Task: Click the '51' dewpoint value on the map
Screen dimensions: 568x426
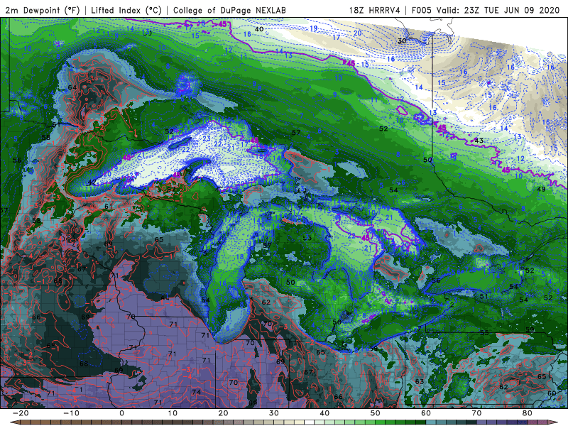Action: pos(484,296)
